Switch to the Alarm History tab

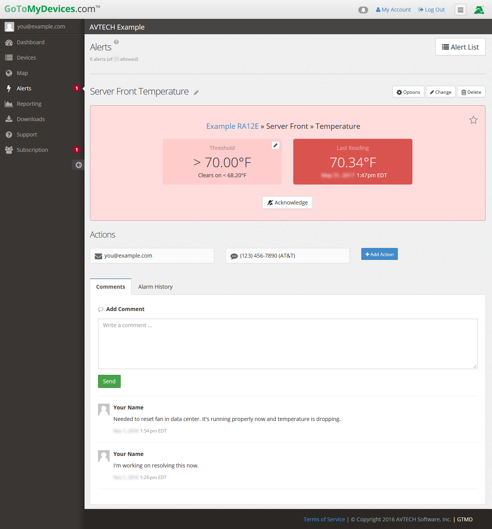[x=155, y=287]
